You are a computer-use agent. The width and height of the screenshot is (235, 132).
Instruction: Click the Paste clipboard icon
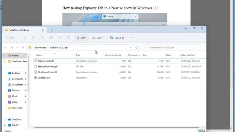[x=42, y=38]
